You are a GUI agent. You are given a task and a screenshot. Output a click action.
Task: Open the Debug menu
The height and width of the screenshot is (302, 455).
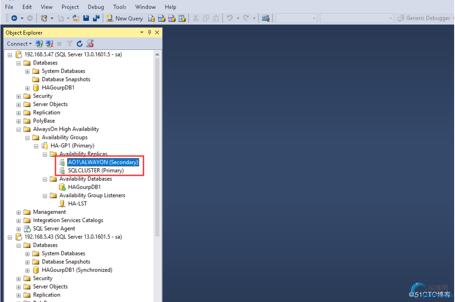(96, 7)
